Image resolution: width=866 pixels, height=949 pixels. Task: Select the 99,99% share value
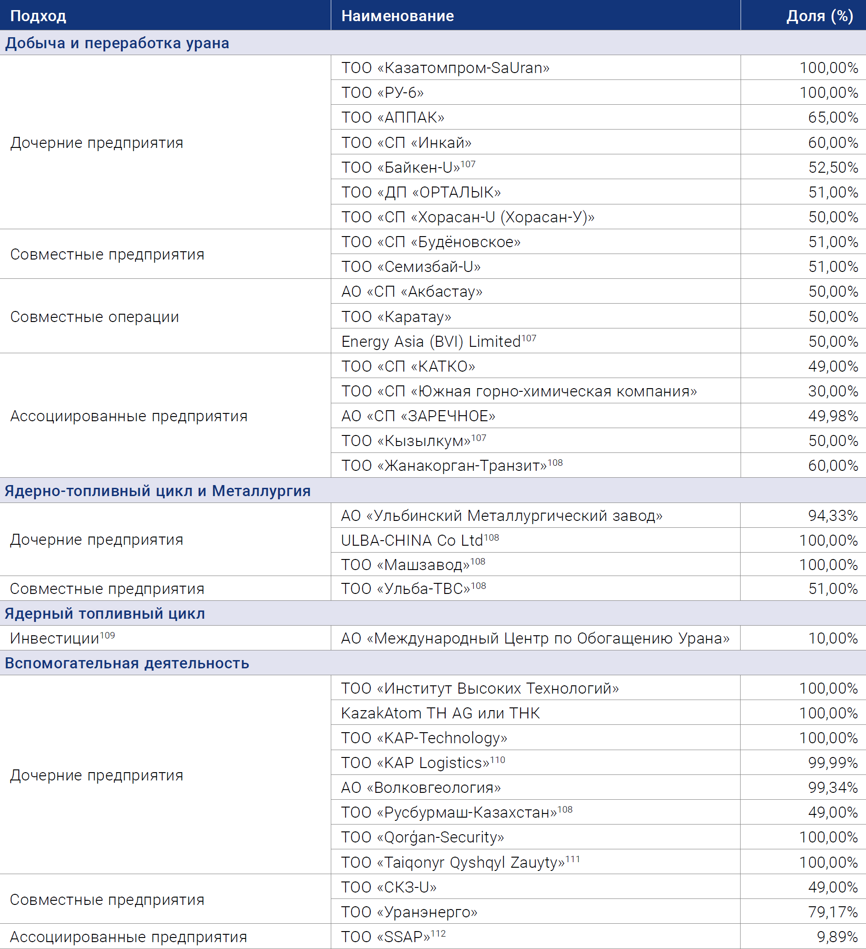[x=833, y=763]
